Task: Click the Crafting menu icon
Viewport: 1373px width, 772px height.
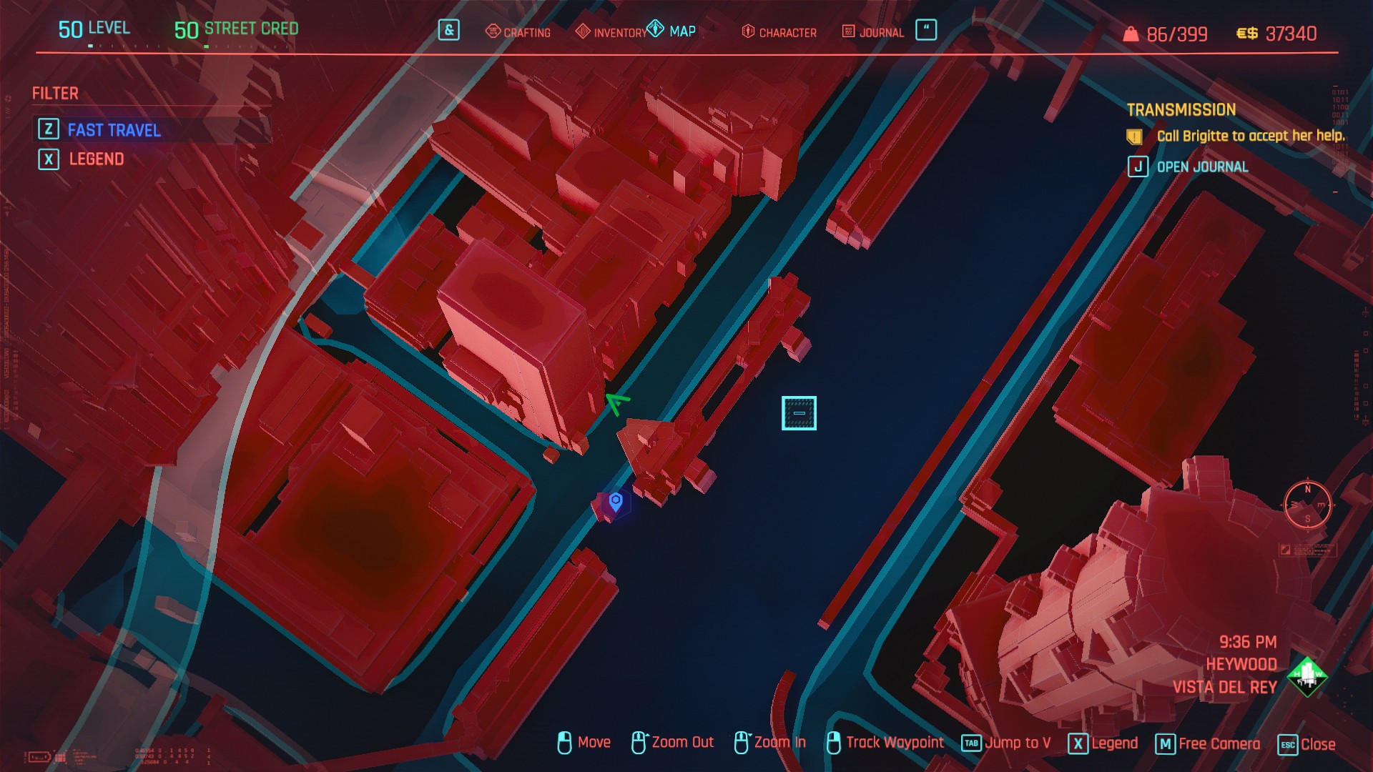Action: (x=493, y=31)
